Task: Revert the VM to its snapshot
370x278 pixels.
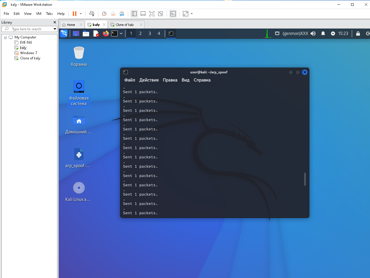Action: pos(113,14)
